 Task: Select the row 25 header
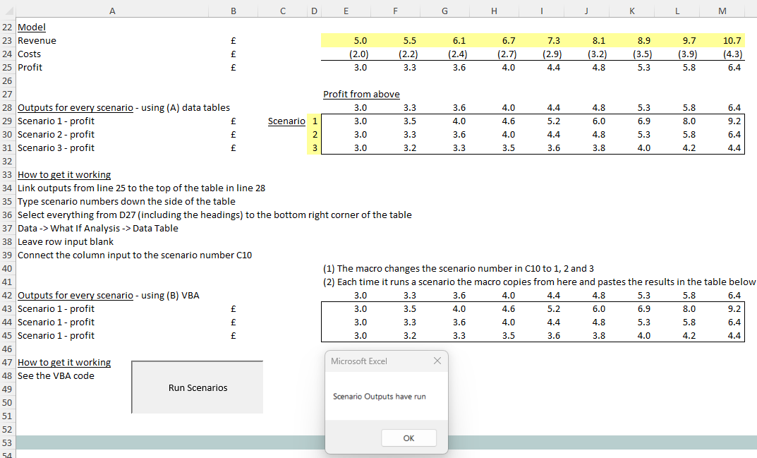click(x=7, y=68)
